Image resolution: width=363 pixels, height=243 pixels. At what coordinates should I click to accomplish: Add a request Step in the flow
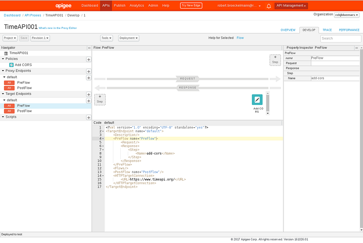275,60
